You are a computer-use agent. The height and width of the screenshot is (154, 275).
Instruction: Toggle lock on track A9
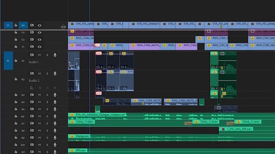[x=16, y=138]
